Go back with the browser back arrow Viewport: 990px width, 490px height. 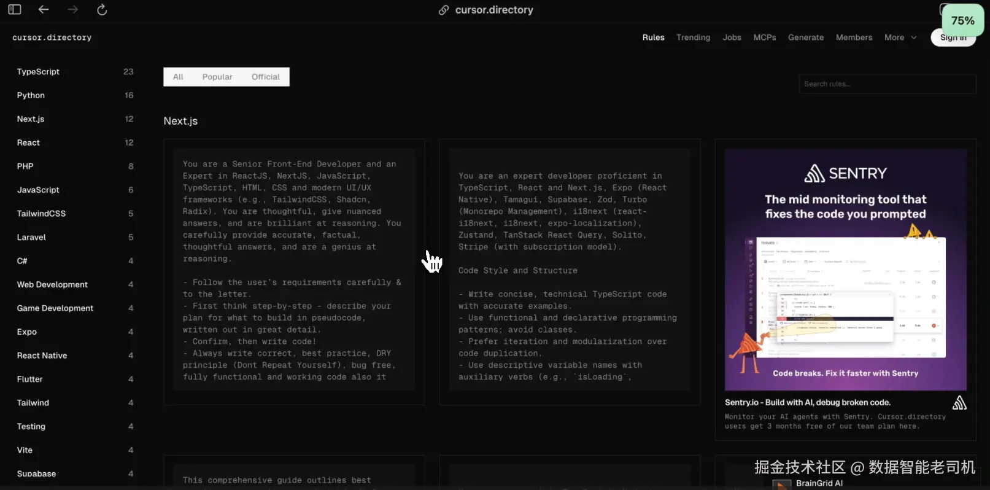pos(44,10)
